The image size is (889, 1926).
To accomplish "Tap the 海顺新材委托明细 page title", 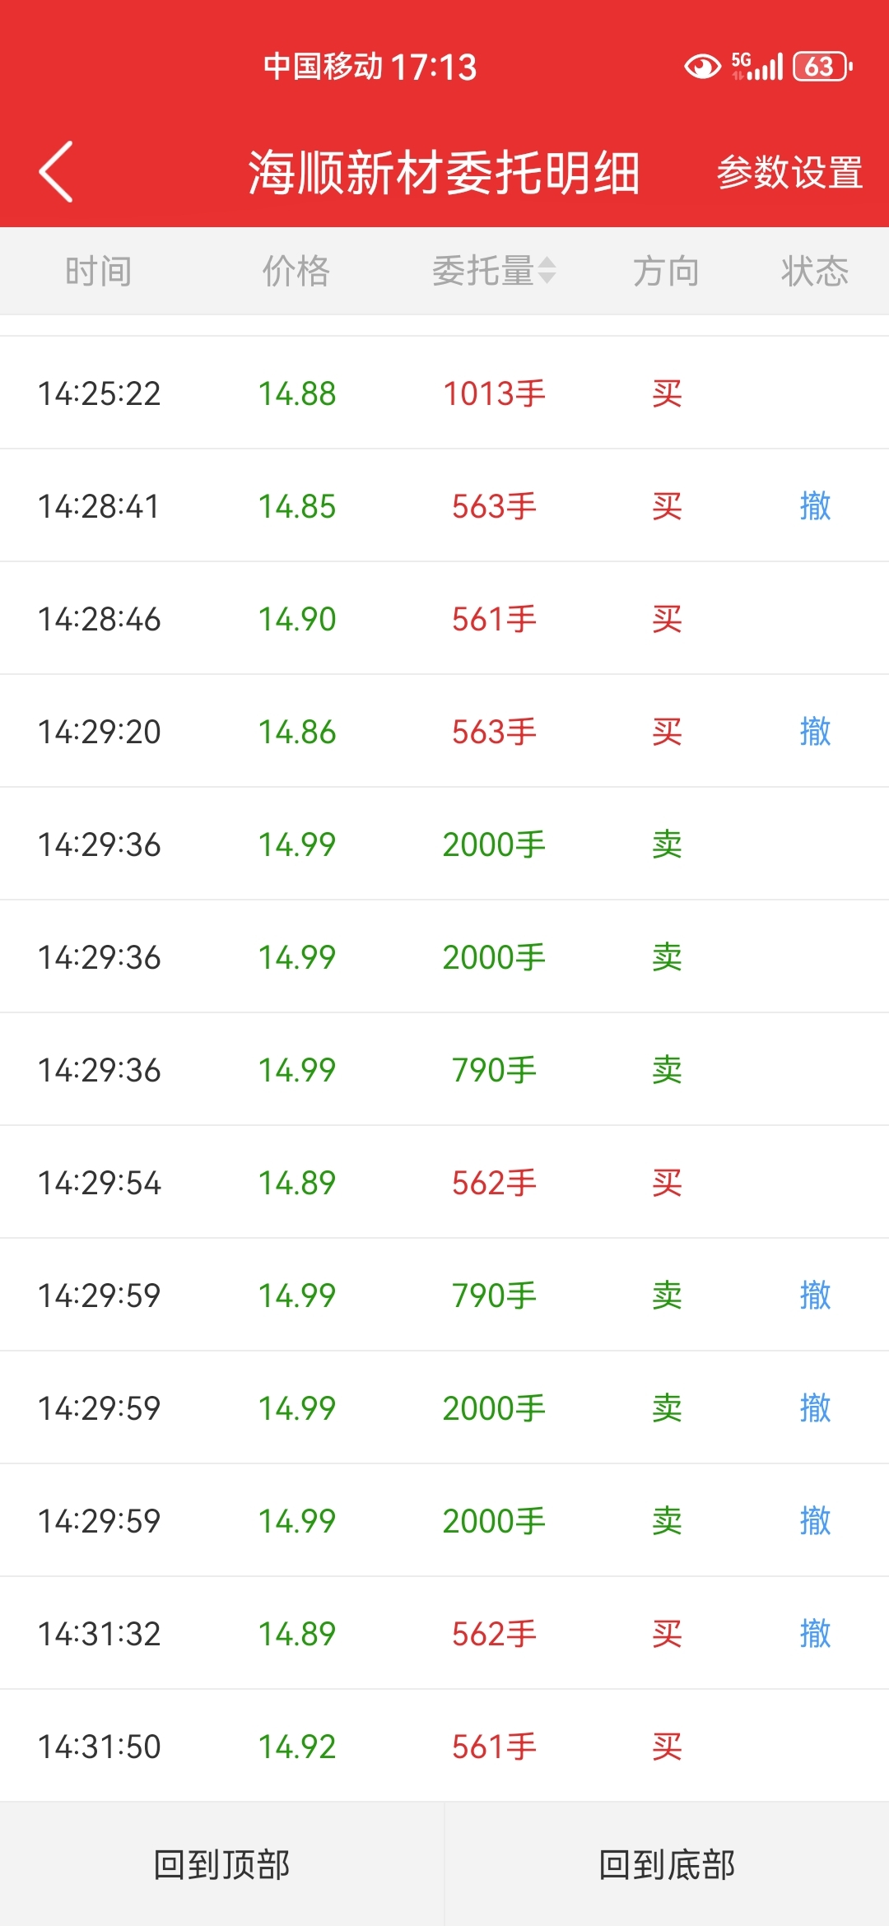I will [444, 173].
